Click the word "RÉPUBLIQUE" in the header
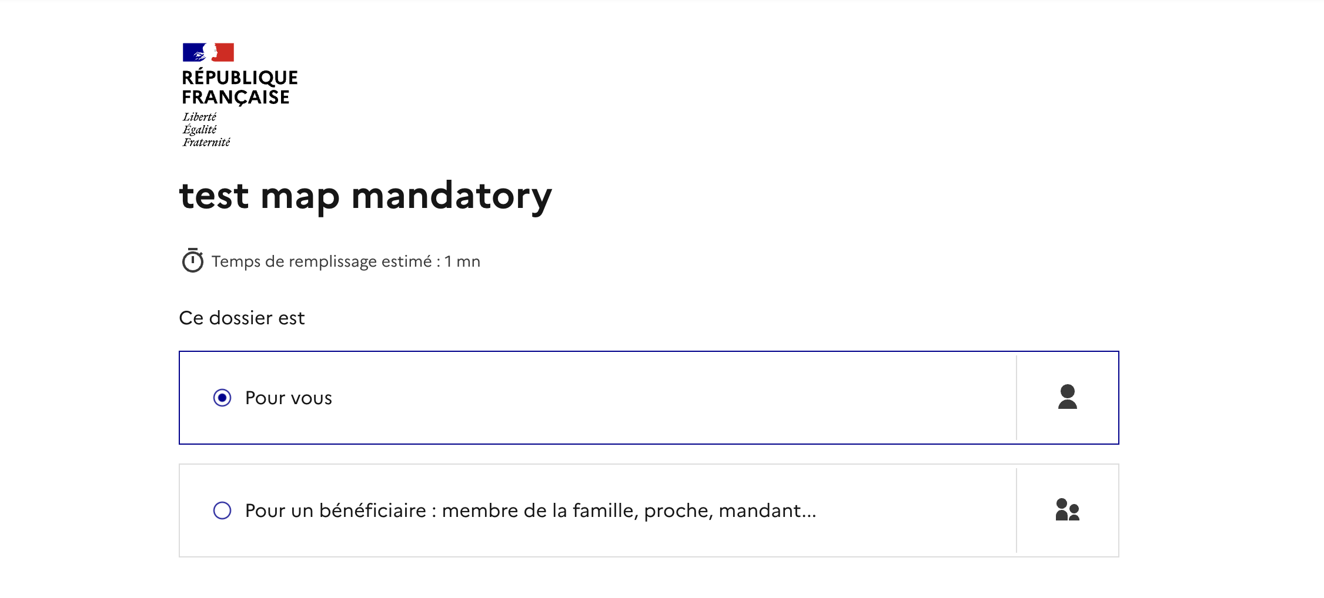1324x598 pixels. (240, 78)
